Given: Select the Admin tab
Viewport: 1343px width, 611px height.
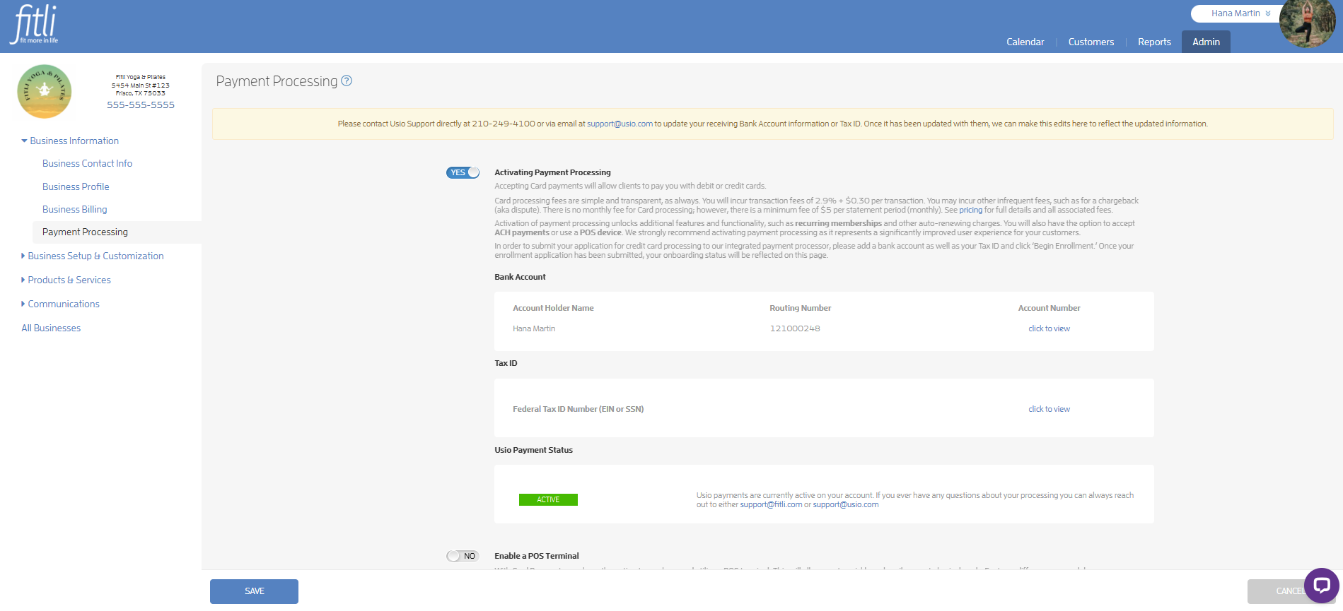Looking at the screenshot, I should pyautogui.click(x=1206, y=42).
